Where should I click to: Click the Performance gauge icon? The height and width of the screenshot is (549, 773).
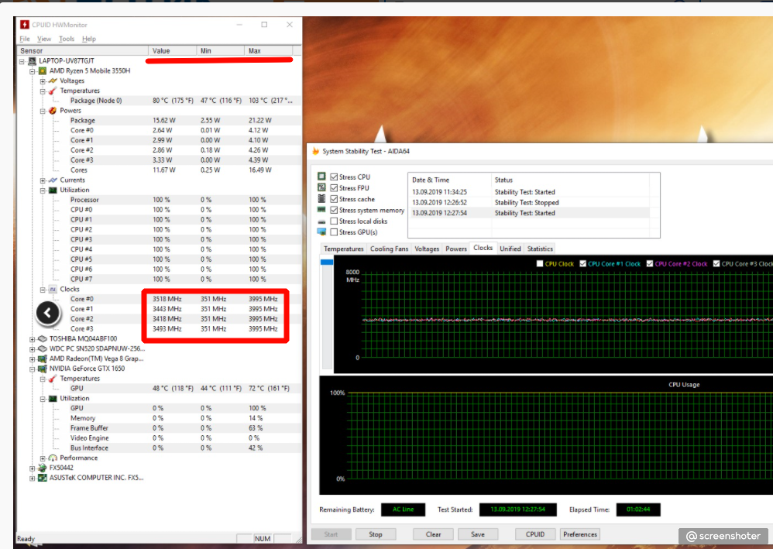tap(53, 458)
